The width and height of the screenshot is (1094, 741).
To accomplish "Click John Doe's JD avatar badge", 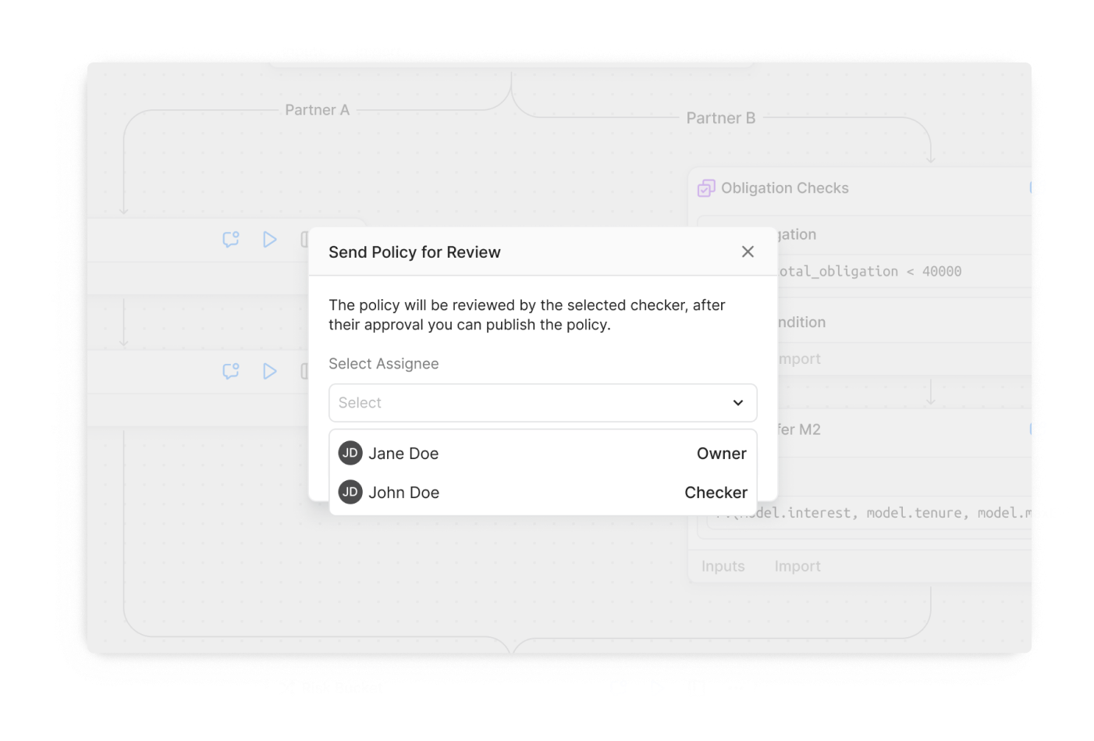I will pos(350,492).
